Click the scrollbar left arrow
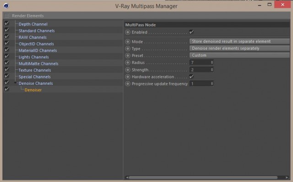 coord(127,177)
